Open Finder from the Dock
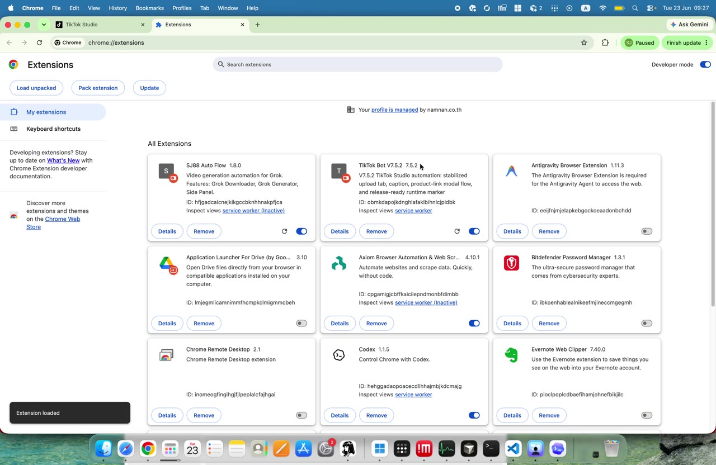Image resolution: width=716 pixels, height=465 pixels. click(x=103, y=448)
